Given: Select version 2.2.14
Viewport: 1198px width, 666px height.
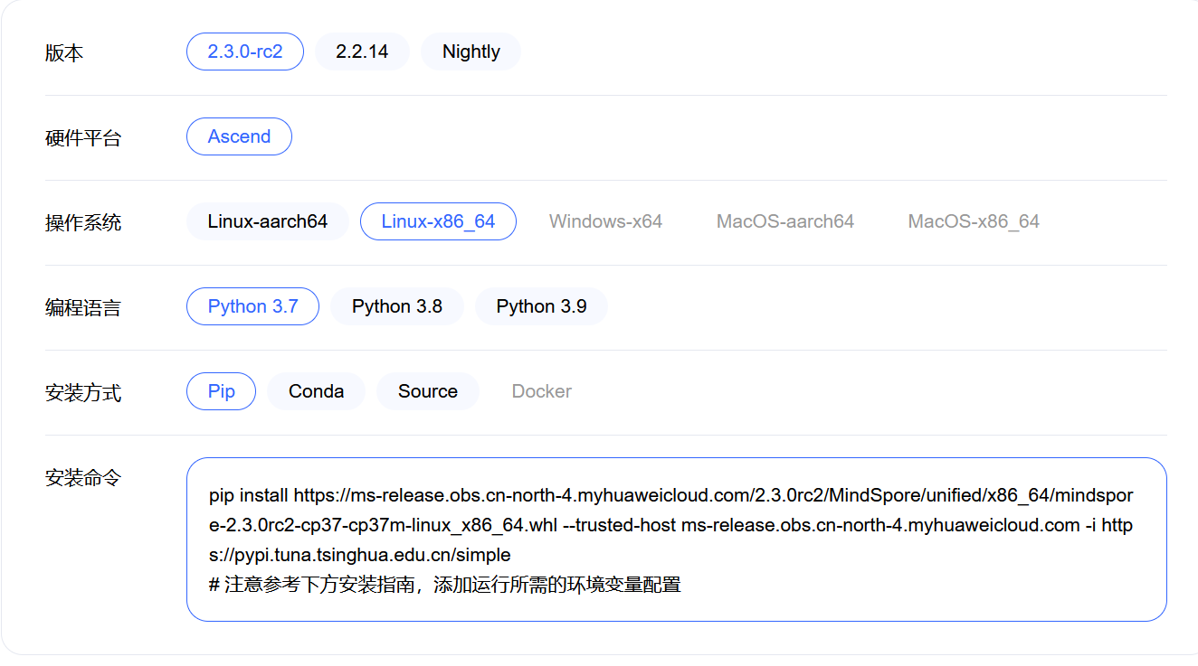Looking at the screenshot, I should pos(362,52).
